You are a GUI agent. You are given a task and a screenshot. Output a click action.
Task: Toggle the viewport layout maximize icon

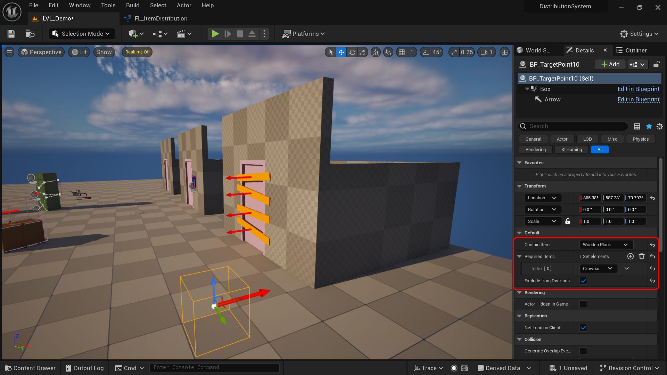pos(504,52)
